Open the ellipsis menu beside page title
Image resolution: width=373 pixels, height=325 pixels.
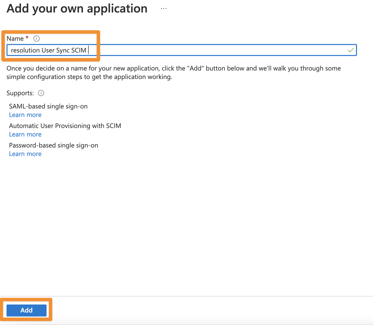click(164, 8)
